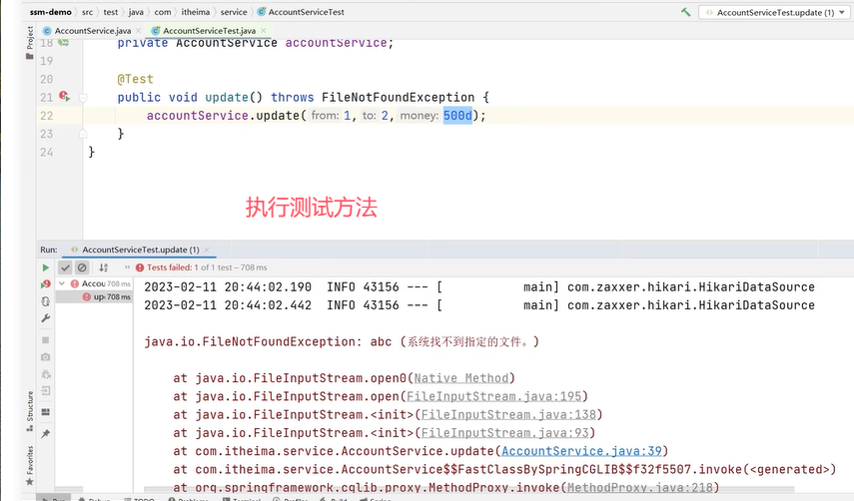The width and height of the screenshot is (854, 501).
Task: Rerun the test with green play icon
Action: (46, 267)
